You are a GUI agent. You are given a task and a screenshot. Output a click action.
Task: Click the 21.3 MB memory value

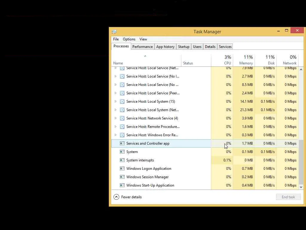(x=246, y=110)
